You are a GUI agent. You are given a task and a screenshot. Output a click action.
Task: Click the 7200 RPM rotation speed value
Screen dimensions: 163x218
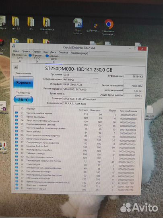(x=133, y=86)
